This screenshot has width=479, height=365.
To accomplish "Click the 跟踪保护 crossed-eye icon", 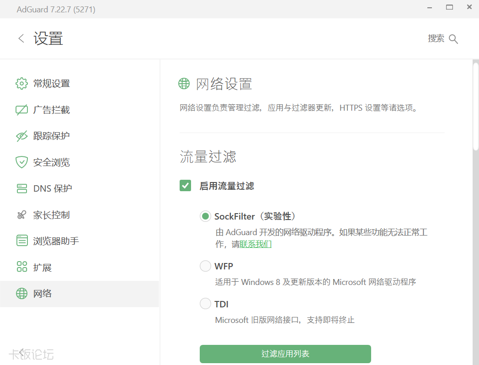I will click(21, 136).
